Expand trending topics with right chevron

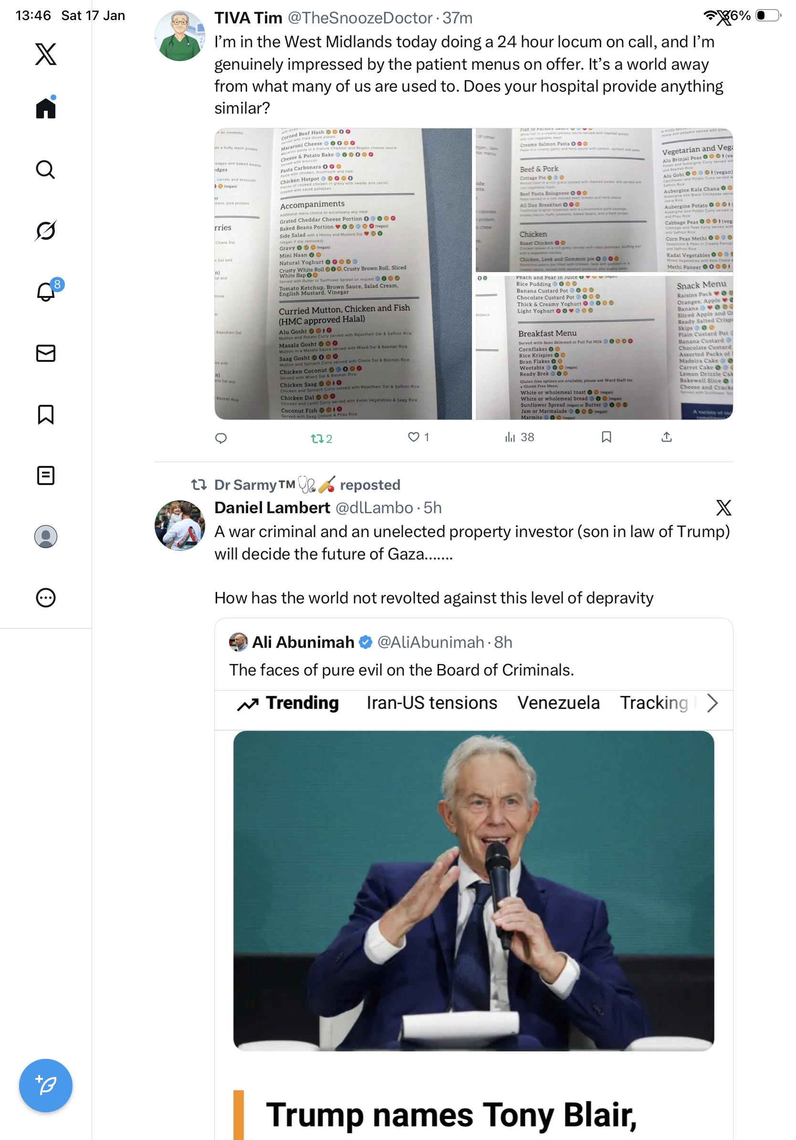click(x=712, y=703)
